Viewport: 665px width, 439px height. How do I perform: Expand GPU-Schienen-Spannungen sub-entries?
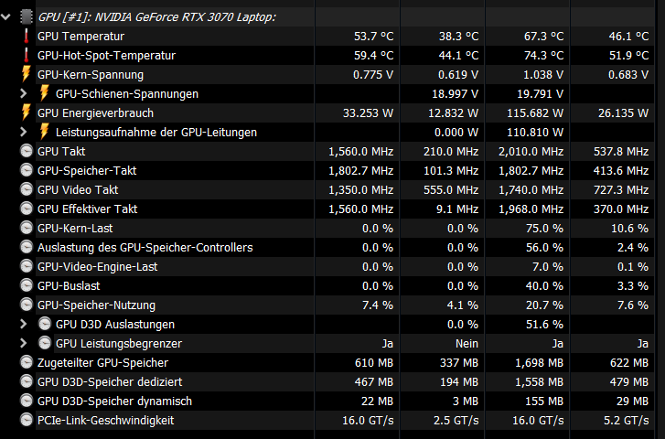24,93
